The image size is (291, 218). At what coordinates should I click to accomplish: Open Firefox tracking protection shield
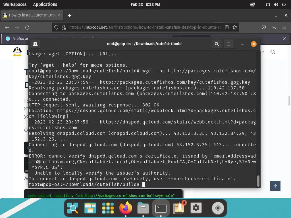56,28
